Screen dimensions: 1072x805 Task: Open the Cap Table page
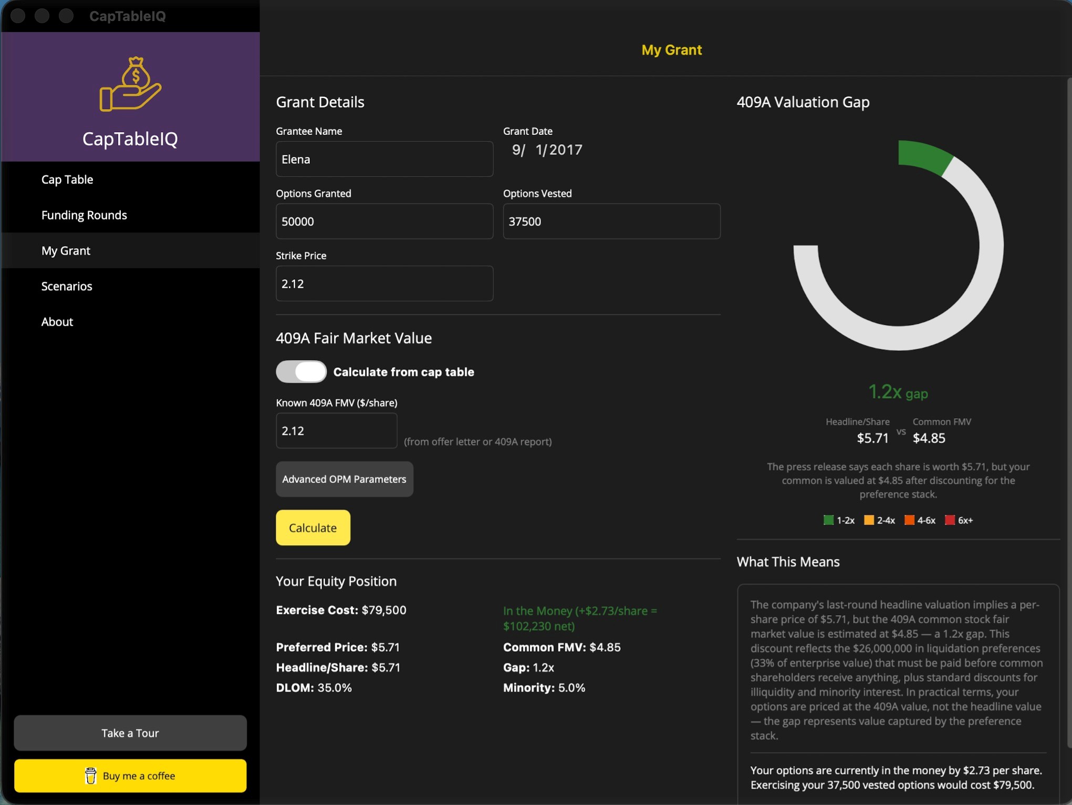(x=67, y=179)
